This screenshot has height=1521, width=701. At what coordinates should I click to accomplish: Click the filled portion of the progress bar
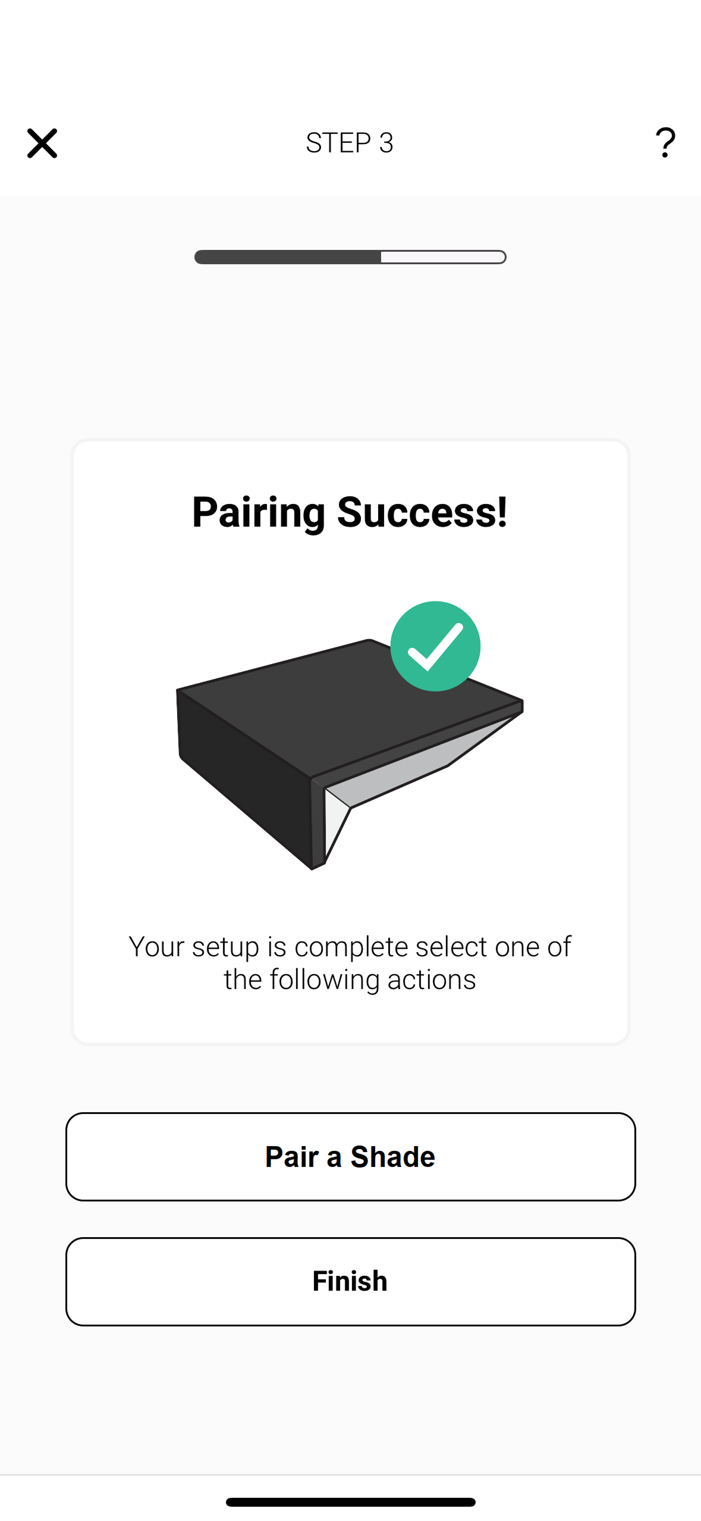288,257
